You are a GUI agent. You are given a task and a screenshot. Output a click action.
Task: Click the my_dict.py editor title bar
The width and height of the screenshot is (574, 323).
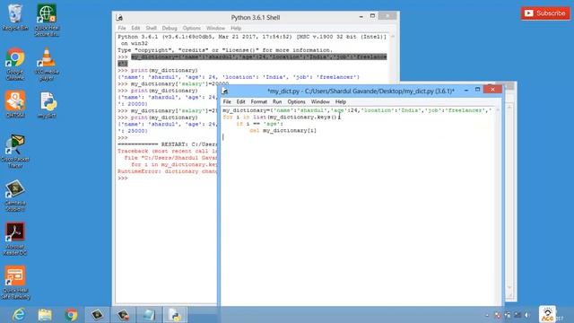(x=361, y=91)
